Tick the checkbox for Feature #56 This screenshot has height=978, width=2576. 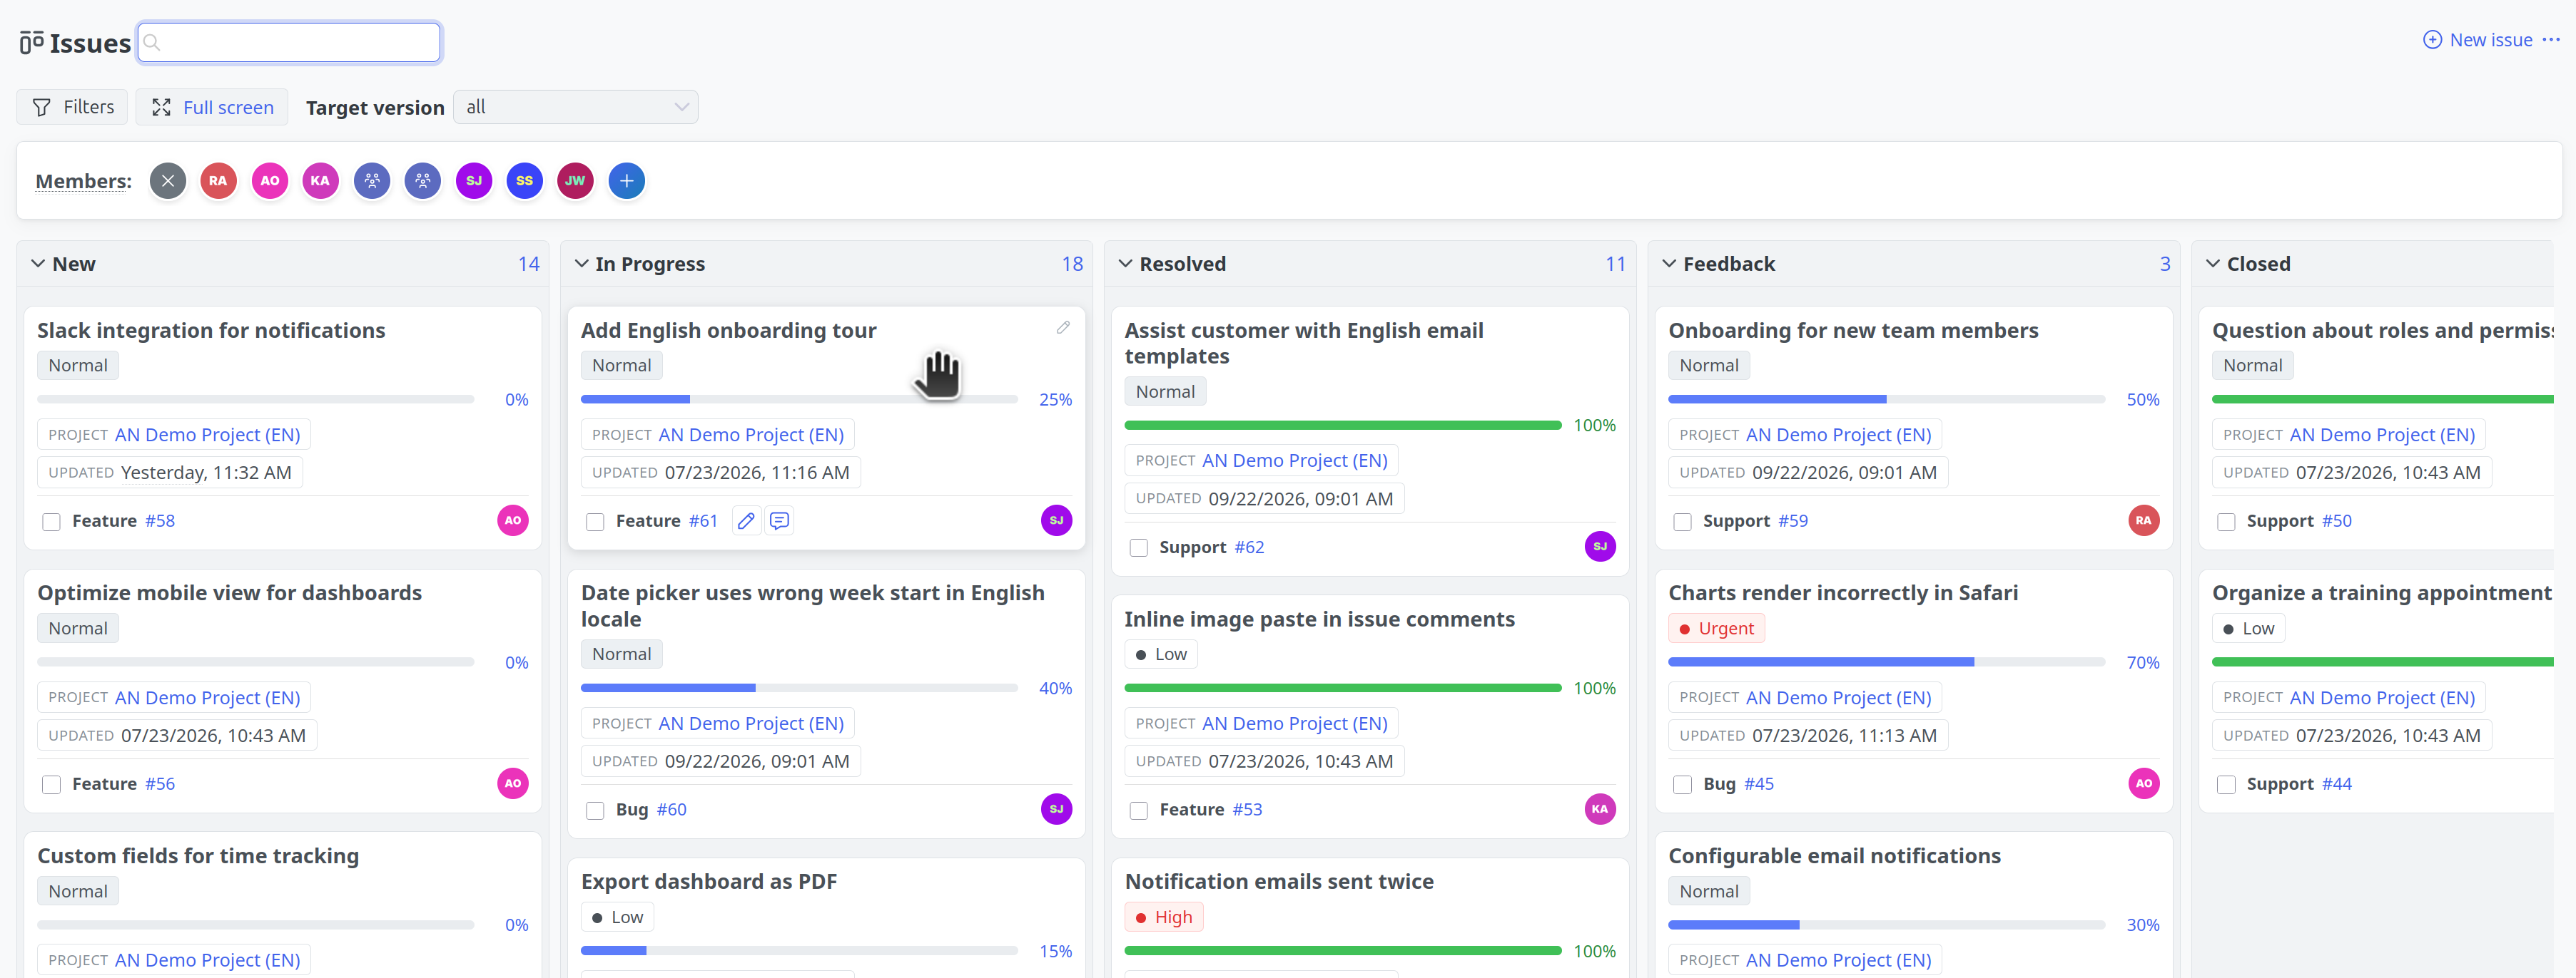pyautogui.click(x=52, y=784)
